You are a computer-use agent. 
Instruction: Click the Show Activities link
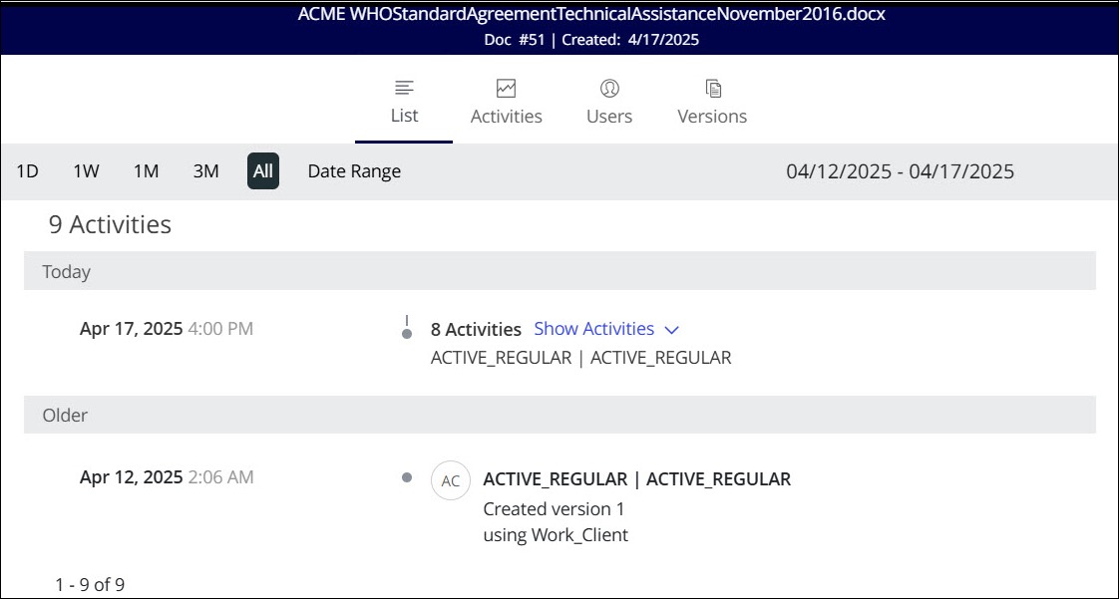point(594,329)
